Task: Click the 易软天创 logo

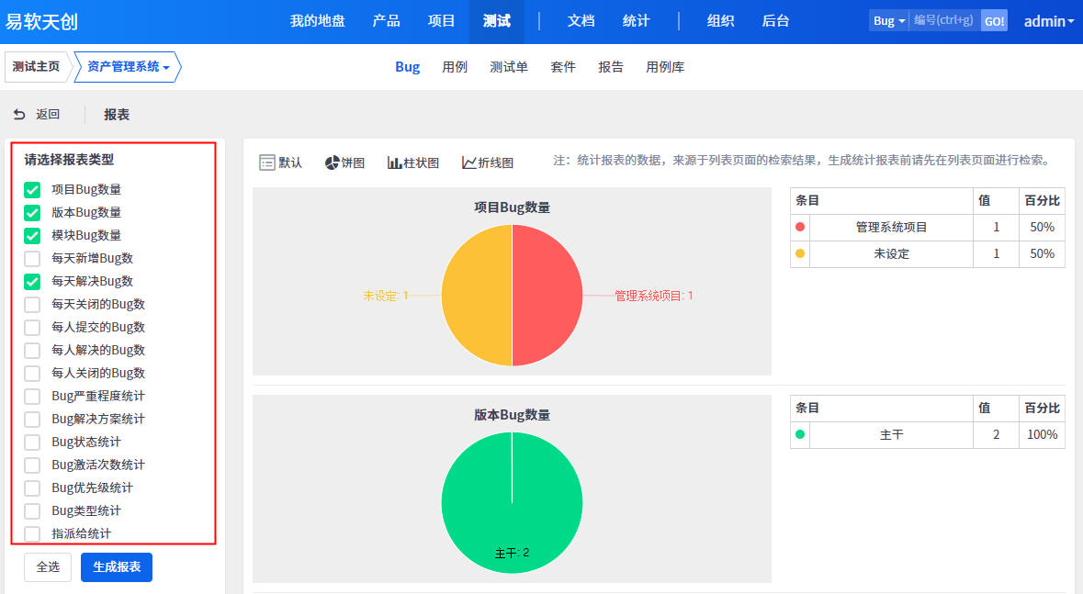Action: click(x=41, y=21)
